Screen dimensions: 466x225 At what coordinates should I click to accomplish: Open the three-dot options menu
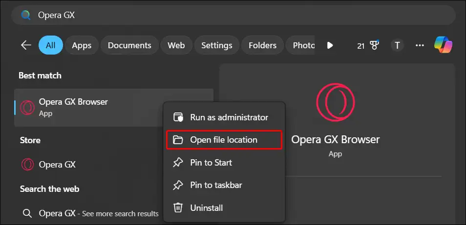click(420, 45)
